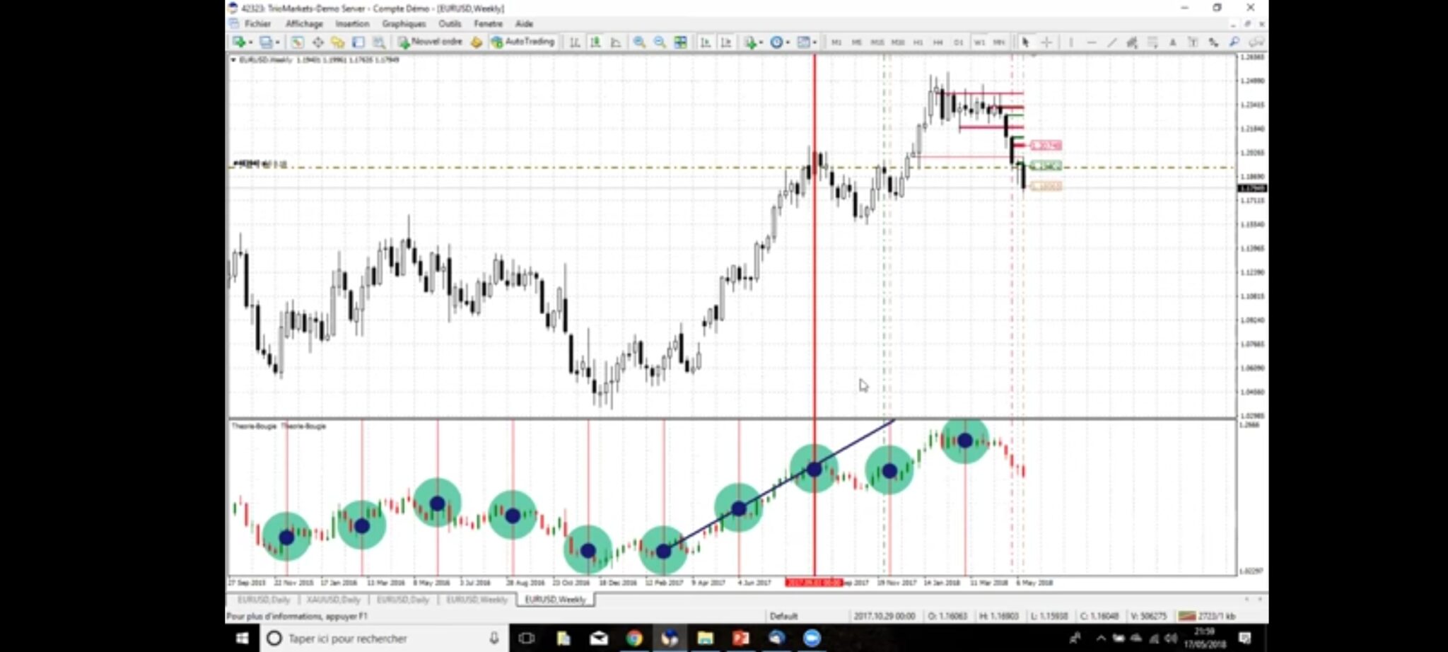Click the Windows search box
The image size is (1448, 652).
[x=384, y=639]
